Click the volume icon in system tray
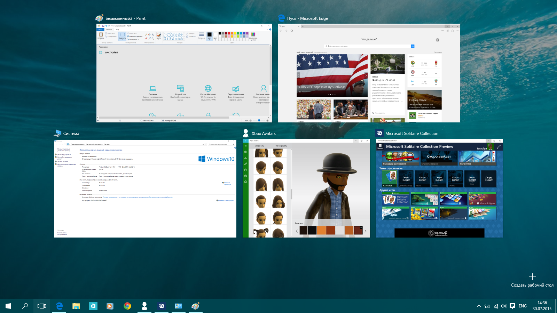The image size is (557, 313). click(x=504, y=306)
